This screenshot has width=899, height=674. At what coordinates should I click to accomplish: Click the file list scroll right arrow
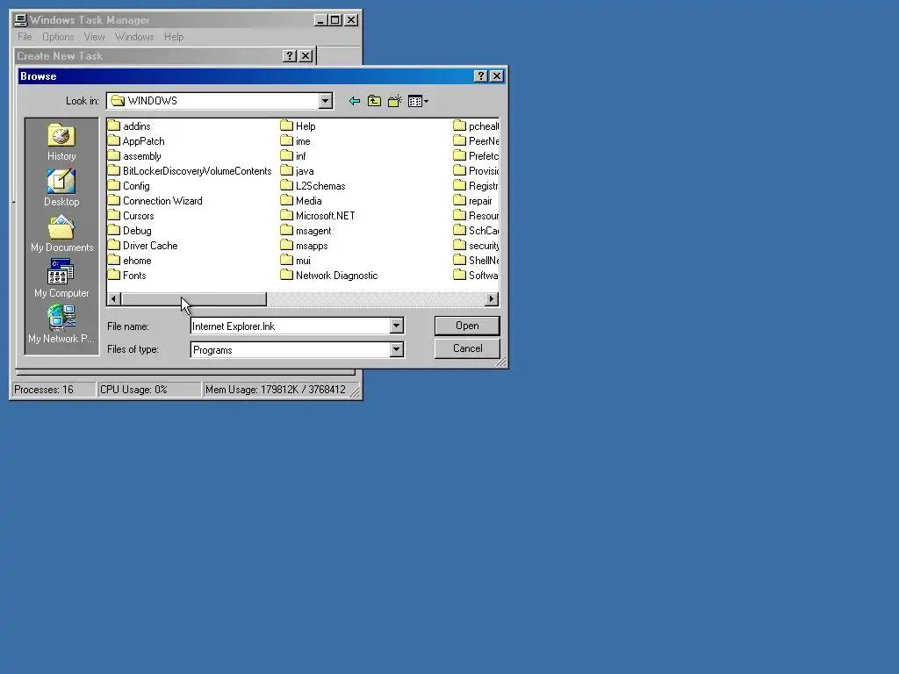coord(492,298)
